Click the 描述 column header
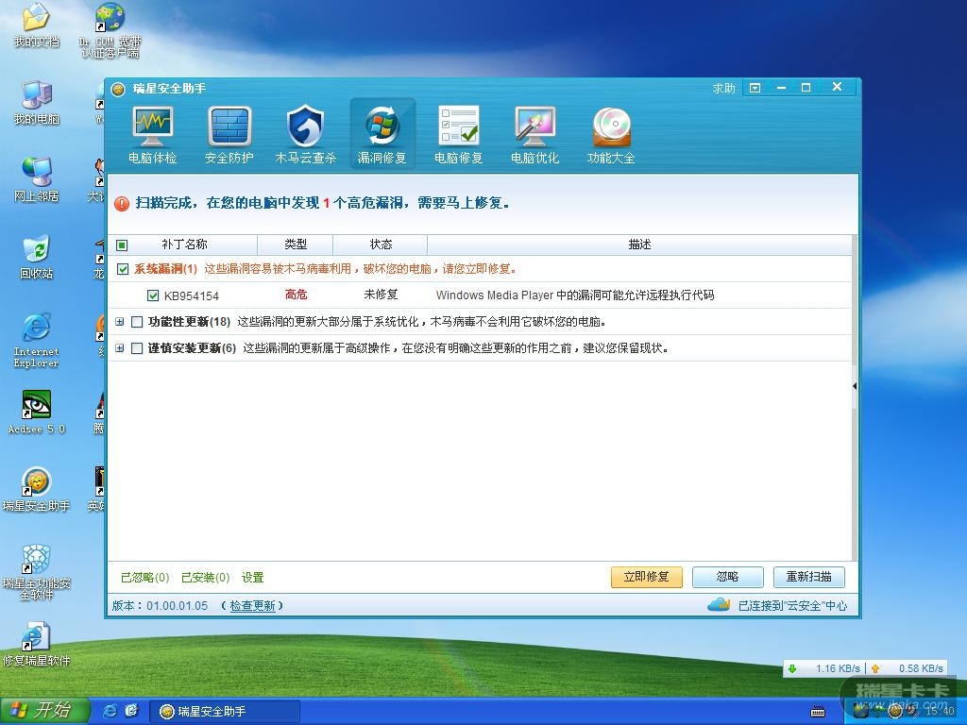967x725 pixels. (639, 244)
